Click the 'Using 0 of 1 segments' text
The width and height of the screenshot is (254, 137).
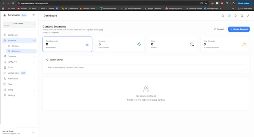51,33
